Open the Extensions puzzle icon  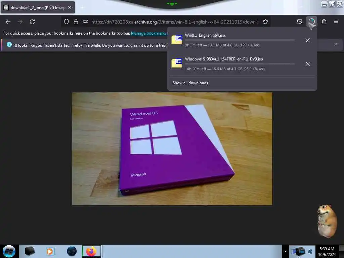[324, 21]
